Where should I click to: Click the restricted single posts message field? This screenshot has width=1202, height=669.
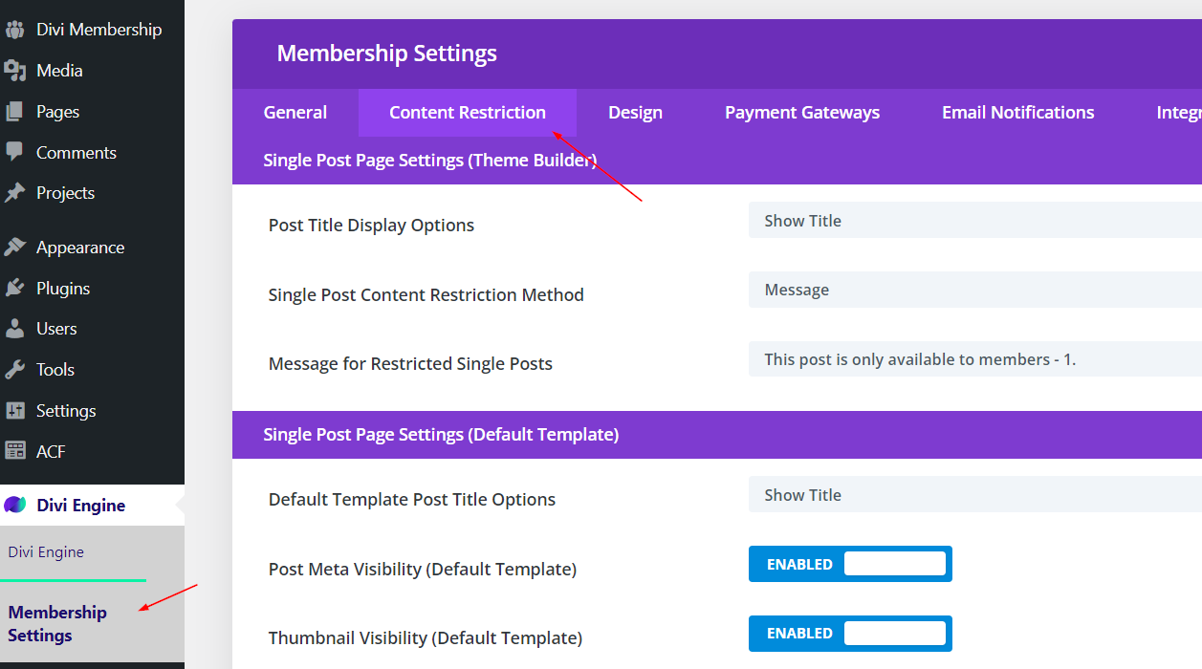click(973, 359)
